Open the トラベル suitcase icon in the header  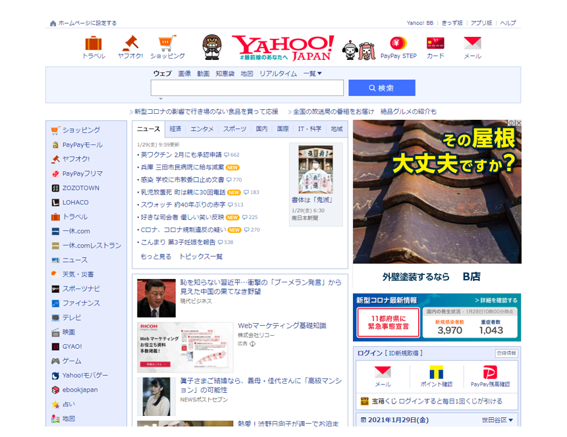pos(94,43)
